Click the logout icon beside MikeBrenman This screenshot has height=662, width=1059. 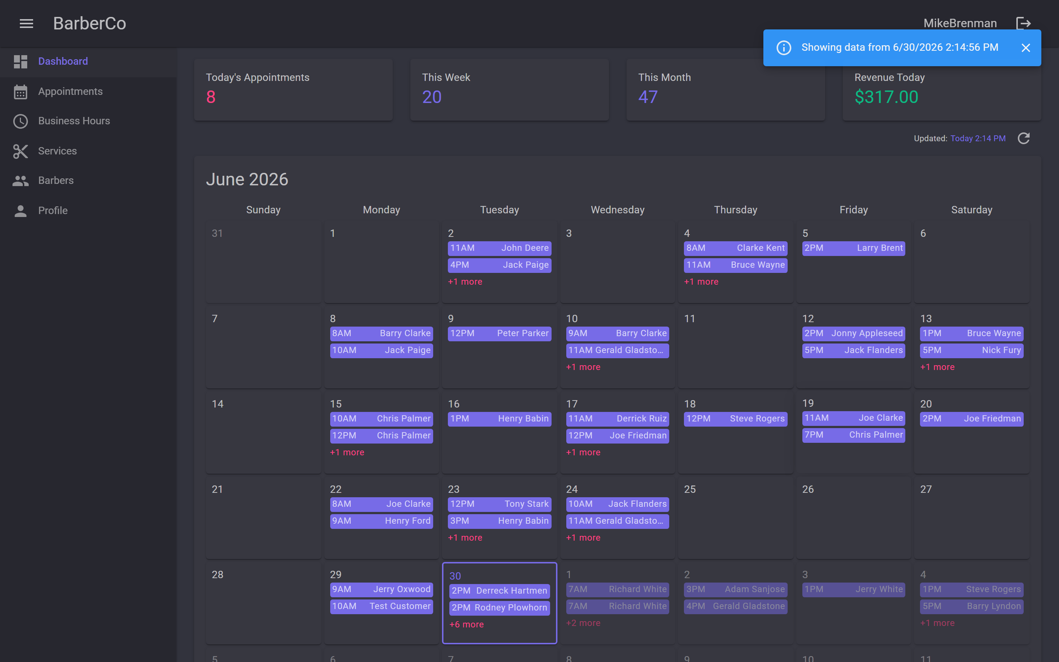1024,24
